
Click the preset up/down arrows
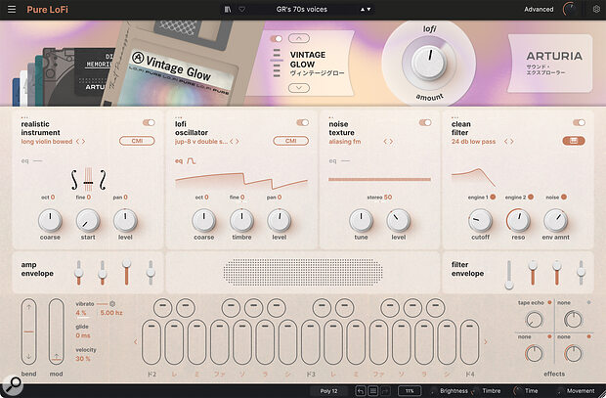click(x=366, y=9)
